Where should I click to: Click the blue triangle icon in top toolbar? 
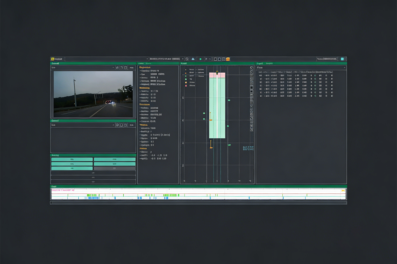click(193, 59)
